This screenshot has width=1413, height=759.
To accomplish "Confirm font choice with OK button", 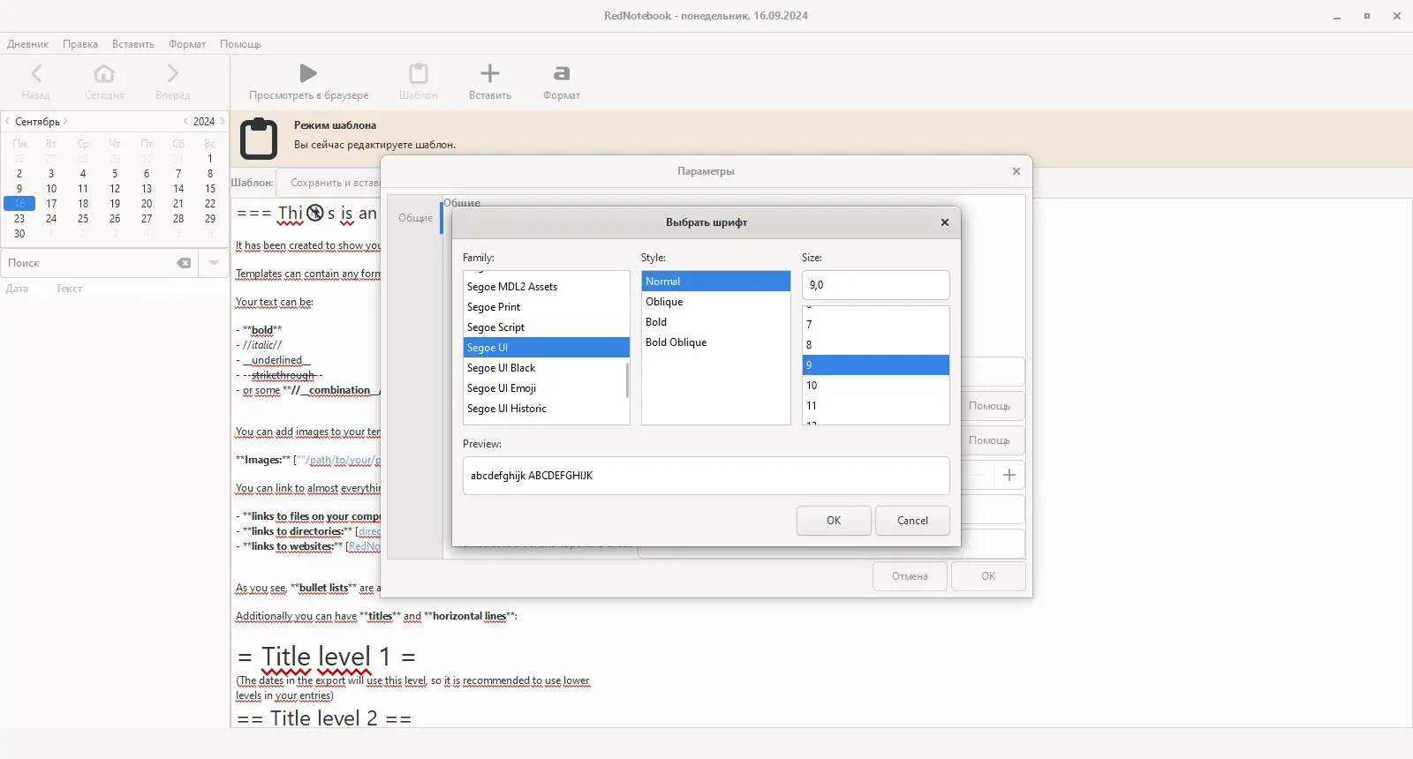I will [x=834, y=521].
